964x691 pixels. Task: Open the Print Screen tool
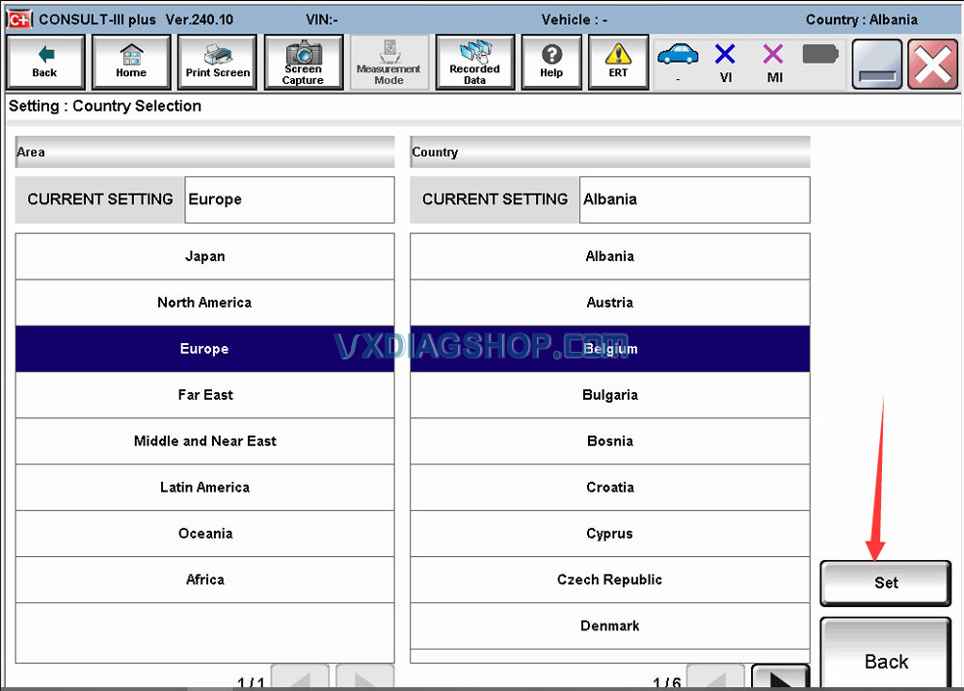coord(216,62)
